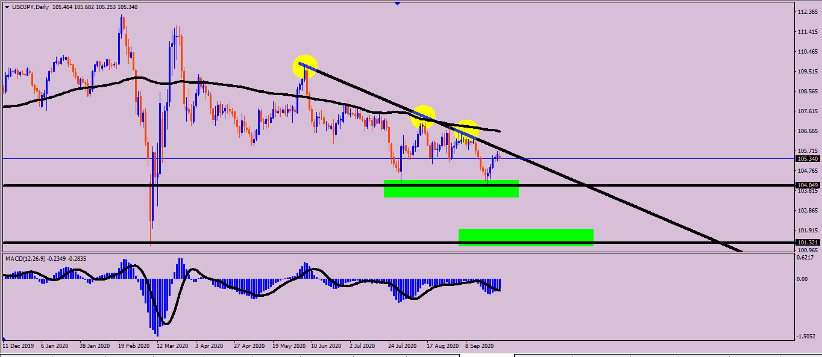Click the 108.565 price axis label
Image resolution: width=822 pixels, height=357 pixels.
806,92
